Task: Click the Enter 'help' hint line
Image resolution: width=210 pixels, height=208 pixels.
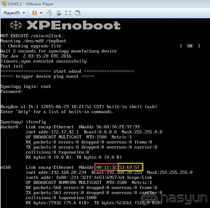Action: [x=57, y=112]
